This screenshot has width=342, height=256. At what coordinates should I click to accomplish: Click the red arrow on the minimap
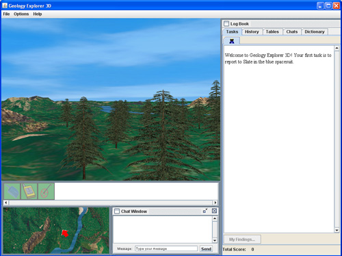point(65,233)
